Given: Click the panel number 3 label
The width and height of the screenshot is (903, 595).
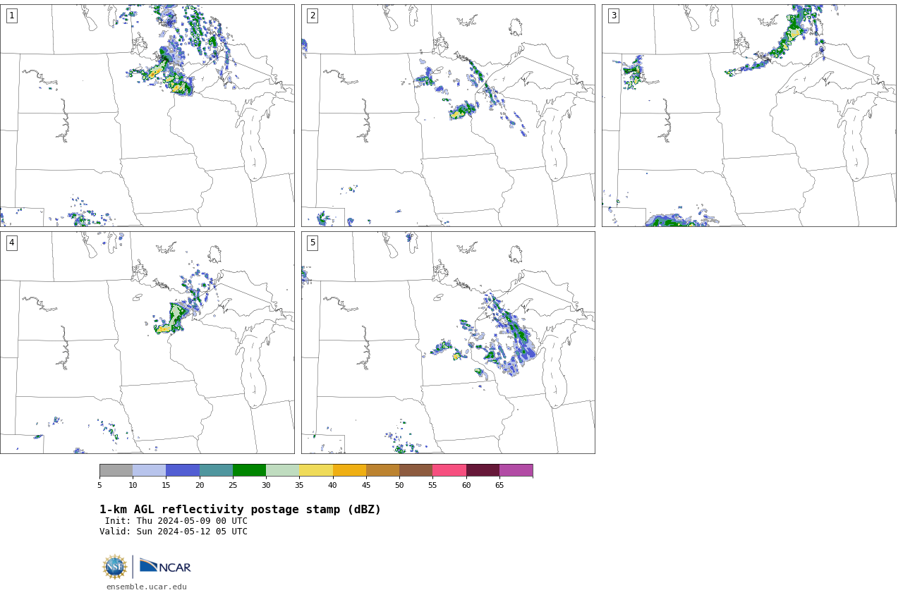Looking at the screenshot, I should (x=613, y=16).
